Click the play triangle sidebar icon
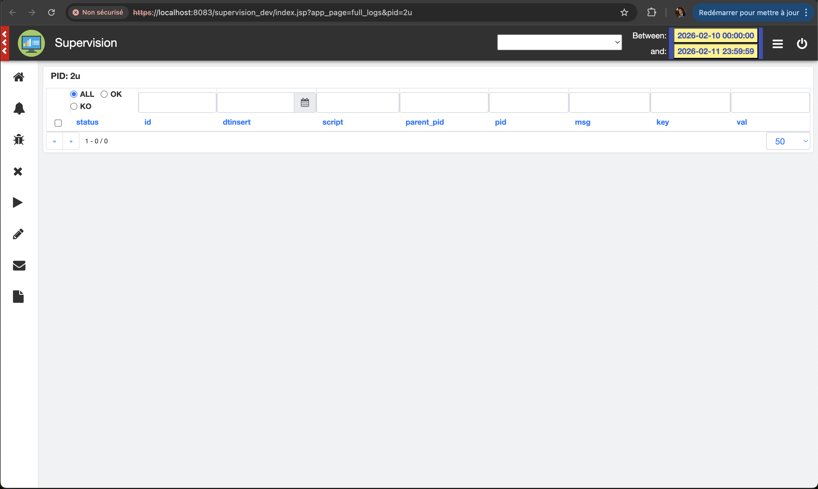This screenshot has width=818, height=489. [x=18, y=202]
